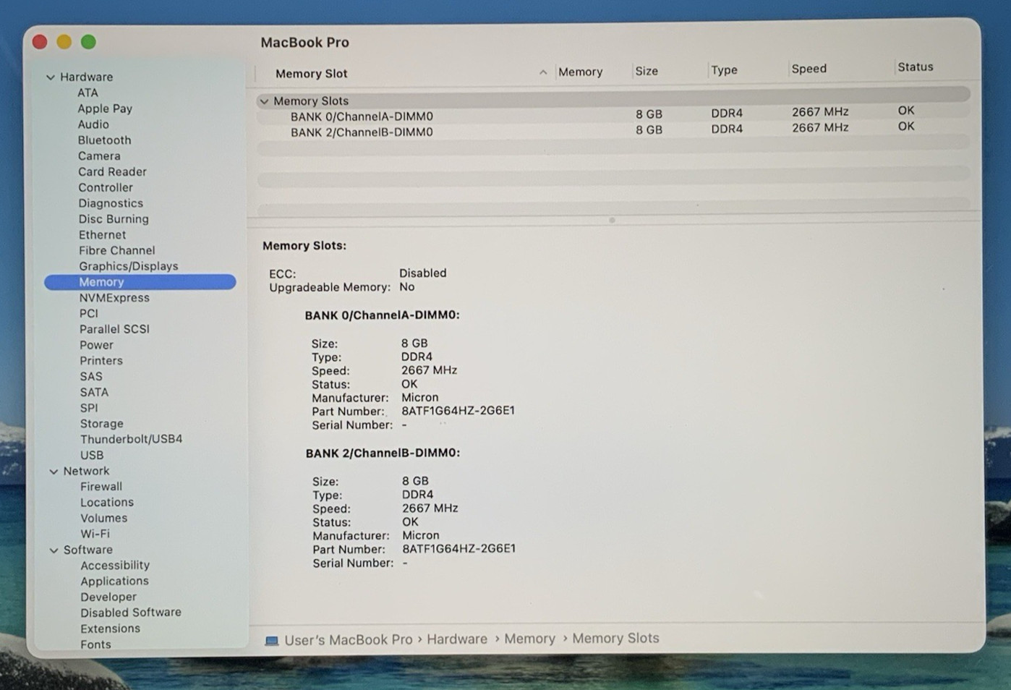
Task: Select USB in the sidebar
Action: (x=91, y=455)
